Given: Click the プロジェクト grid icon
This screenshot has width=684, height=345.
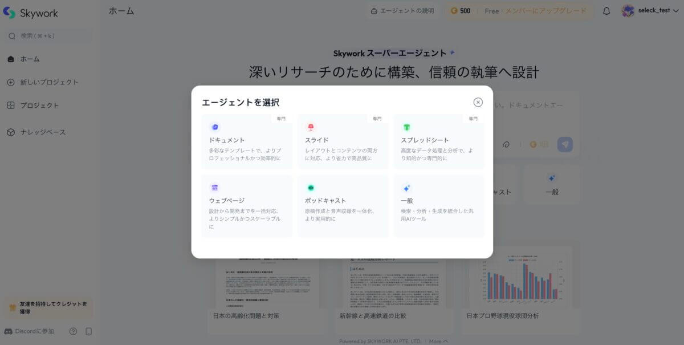Looking at the screenshot, I should pyautogui.click(x=11, y=105).
